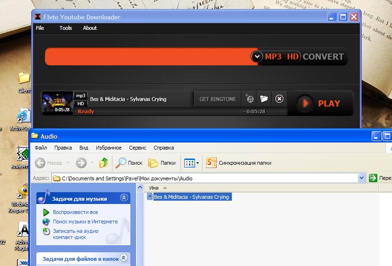Click the PLAY button in Flvto
The width and height of the screenshot is (392, 266).
point(321,103)
